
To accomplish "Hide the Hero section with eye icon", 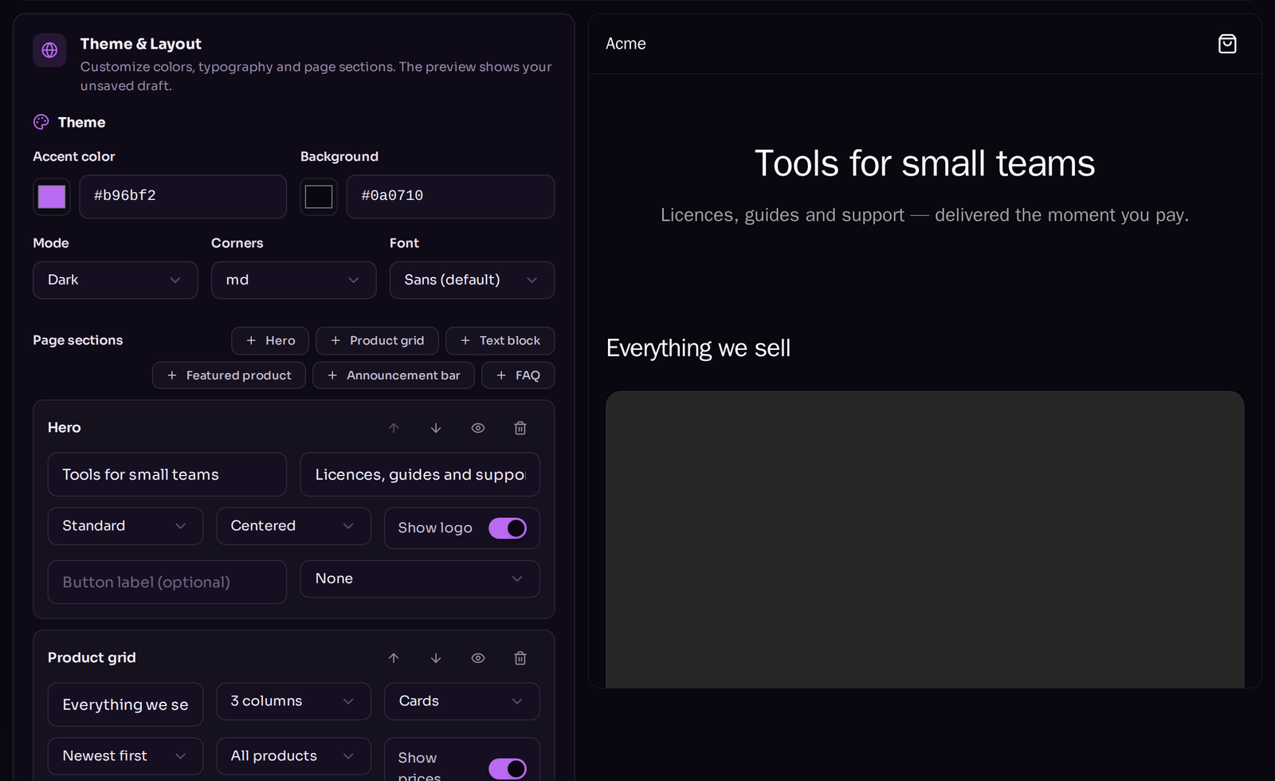I will [x=478, y=428].
